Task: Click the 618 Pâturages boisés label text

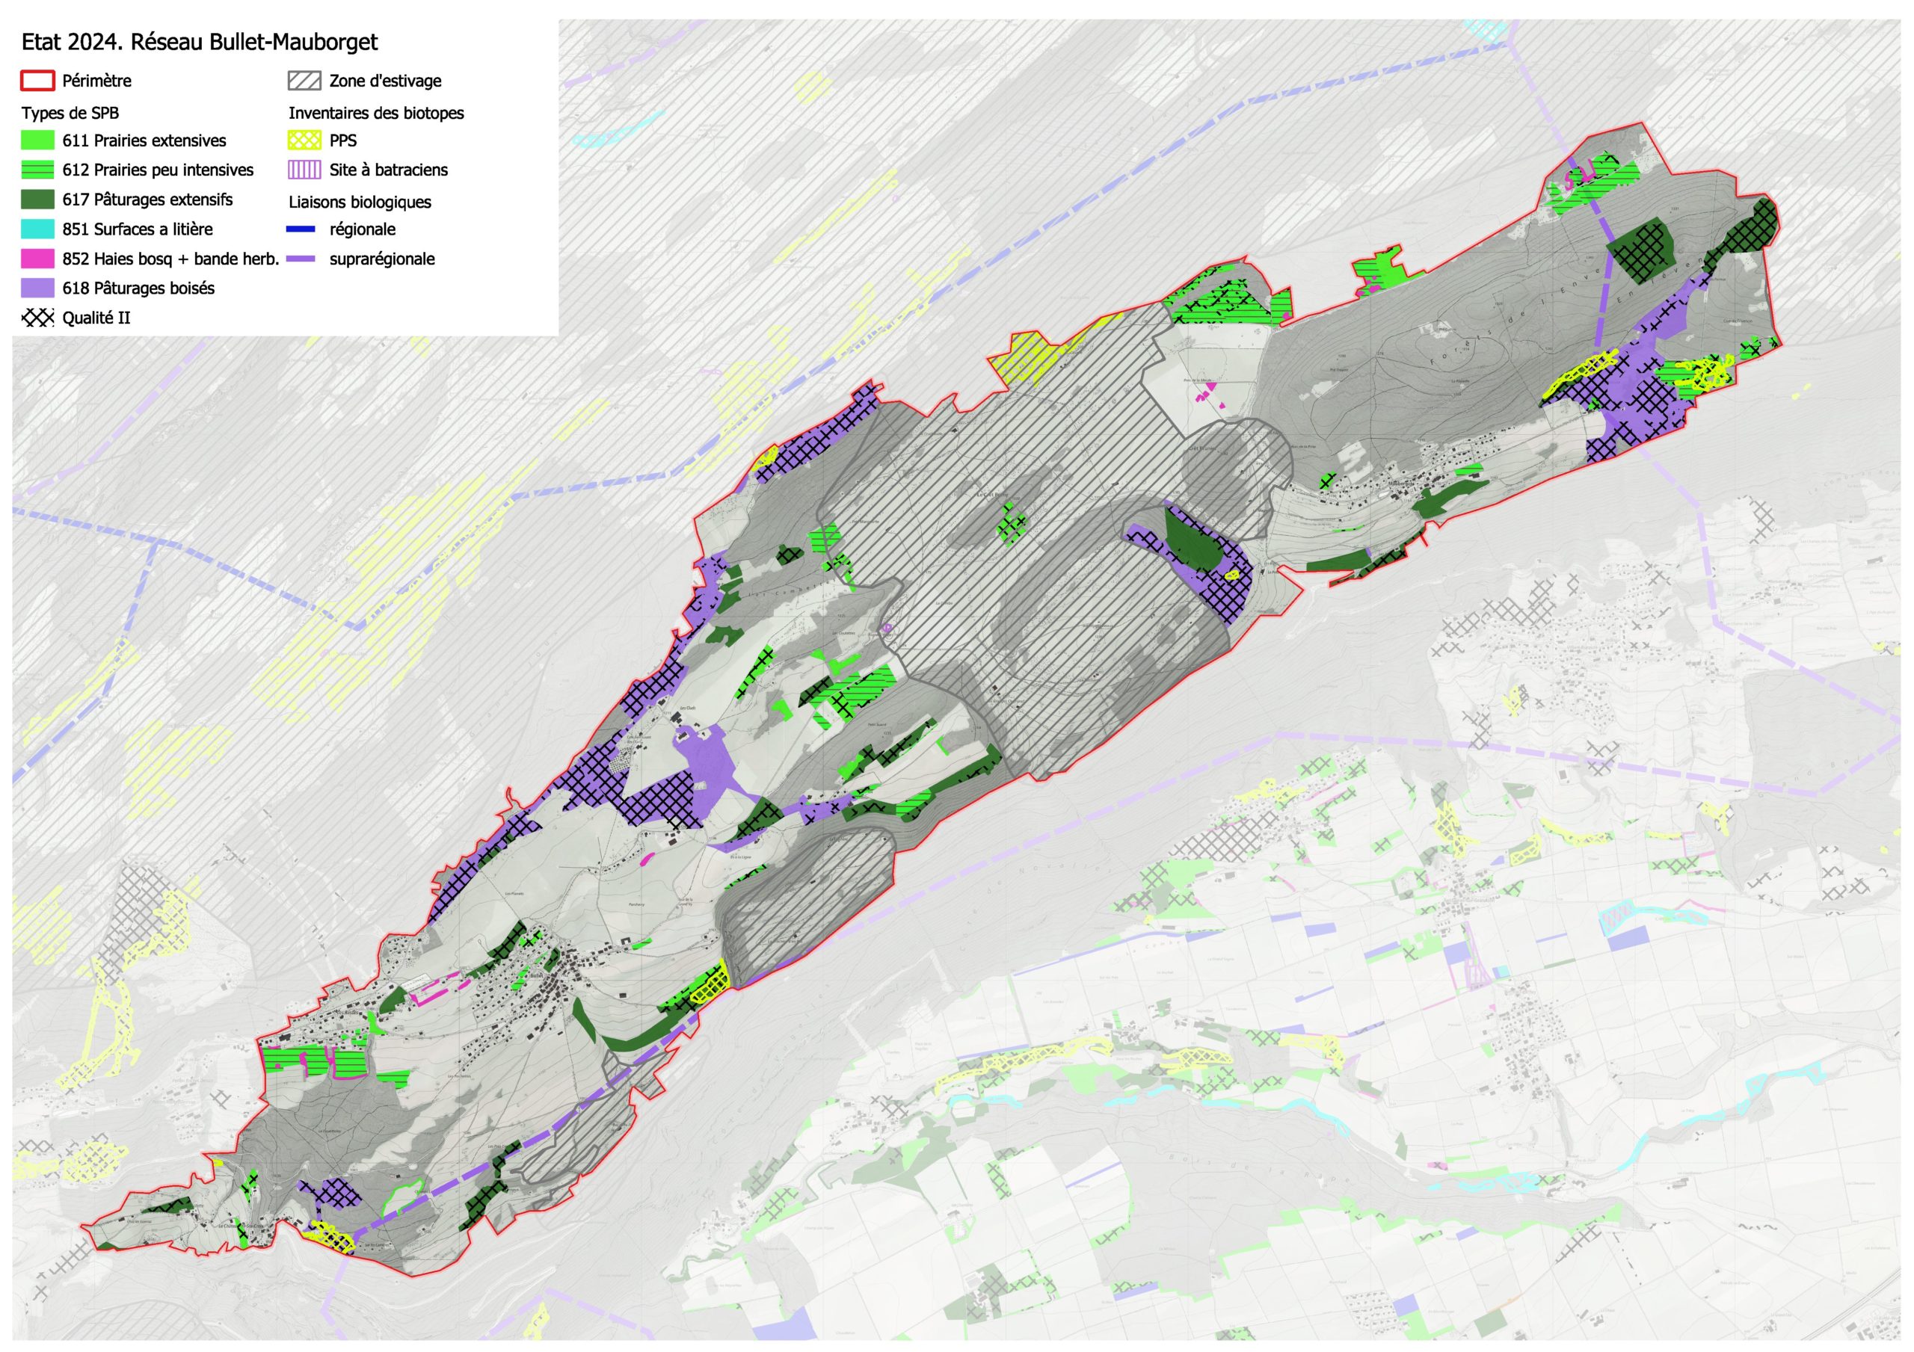Action: pos(138,288)
